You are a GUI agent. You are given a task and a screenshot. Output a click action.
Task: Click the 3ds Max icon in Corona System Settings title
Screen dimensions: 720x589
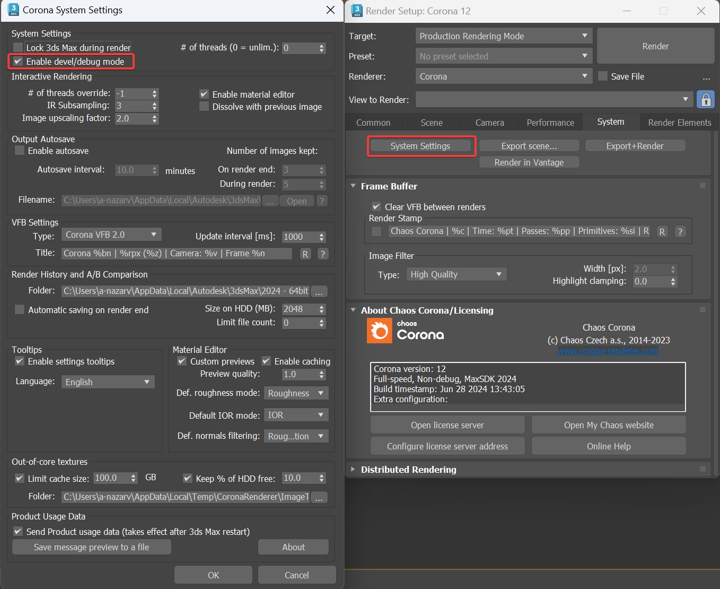point(14,10)
